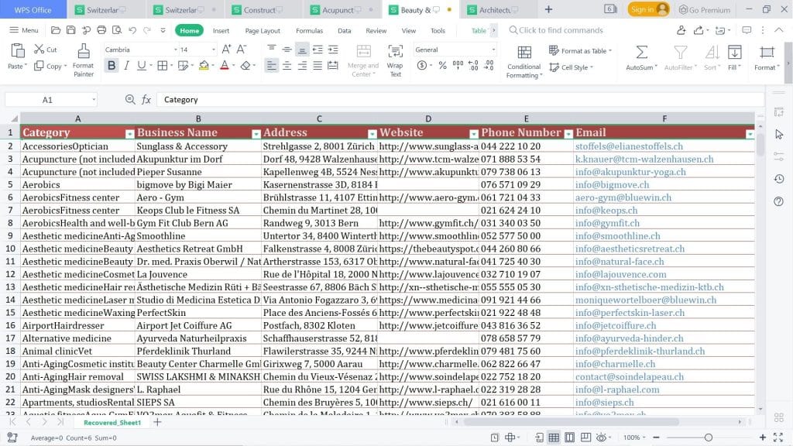The width and height of the screenshot is (793, 446).
Task: Open the font size 14 dropdown
Action: tap(214, 50)
